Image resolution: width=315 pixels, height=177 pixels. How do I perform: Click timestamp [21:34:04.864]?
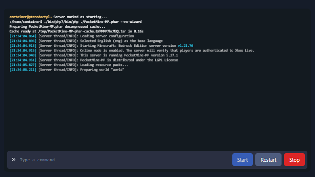click(x=23, y=36)
